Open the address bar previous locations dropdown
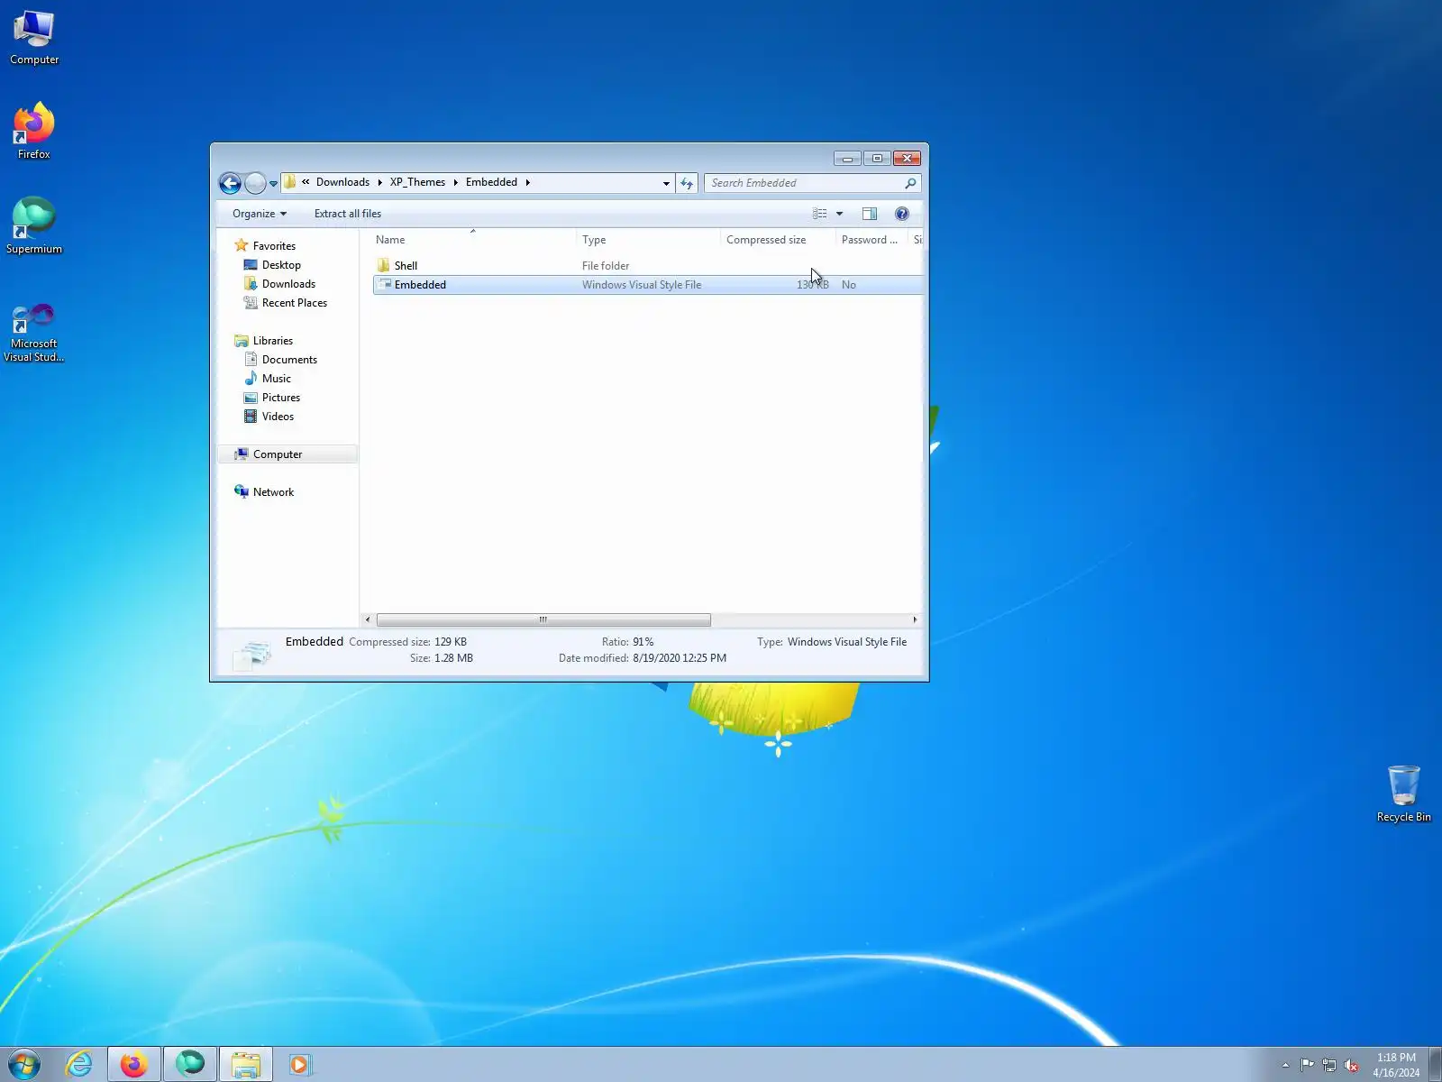1442x1082 pixels. [666, 183]
